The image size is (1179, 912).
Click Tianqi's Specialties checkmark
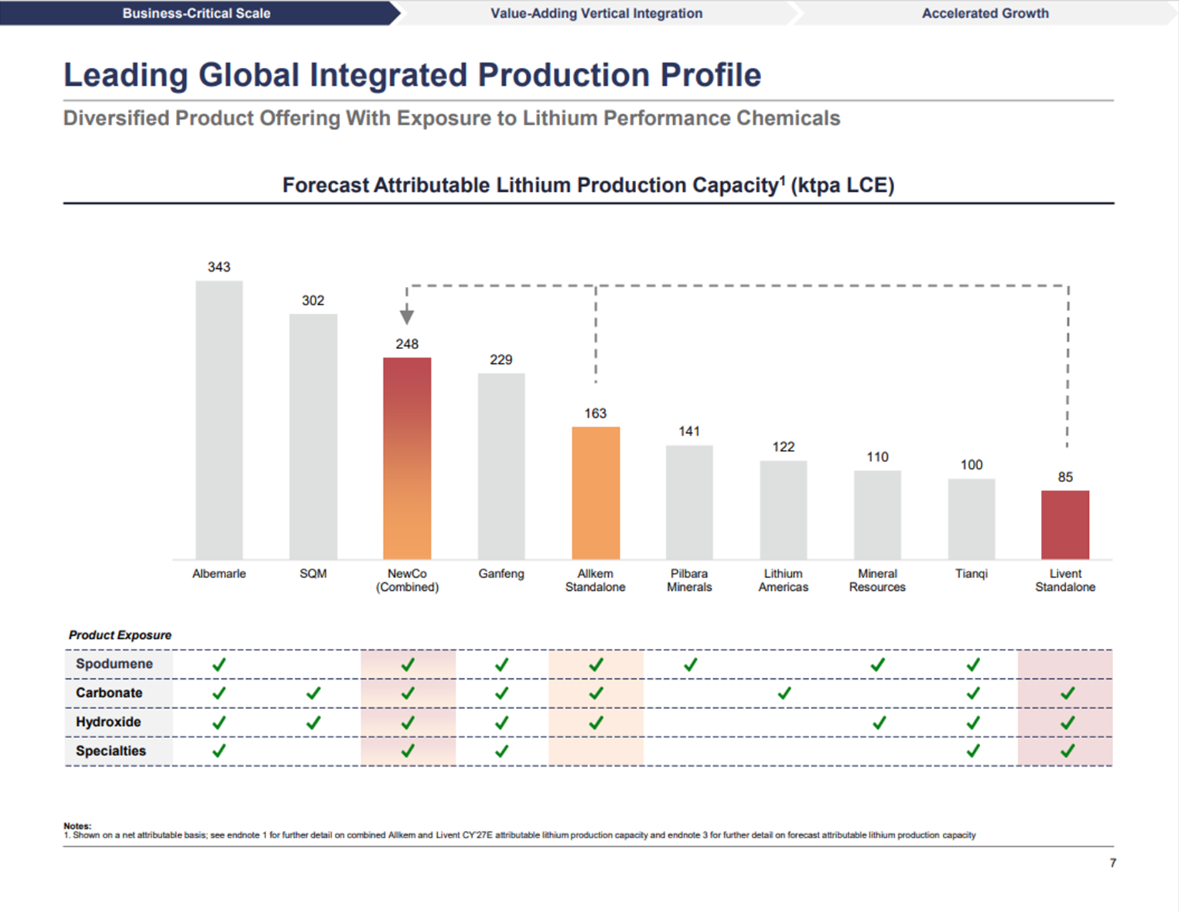coord(972,751)
